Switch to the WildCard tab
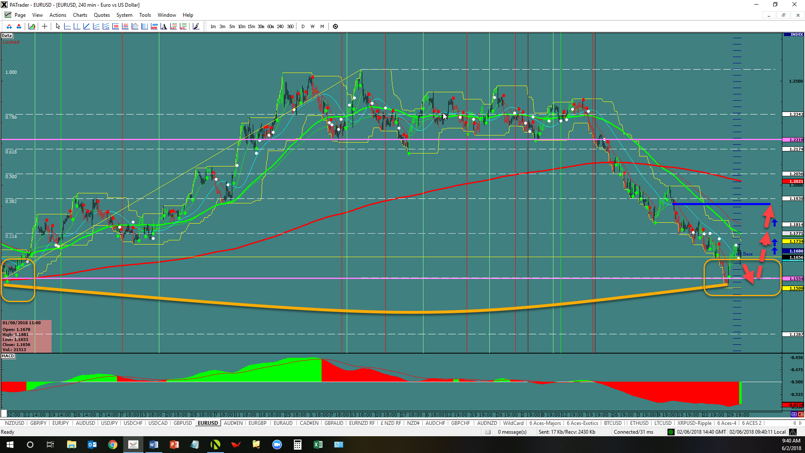805x453 pixels. click(x=513, y=423)
